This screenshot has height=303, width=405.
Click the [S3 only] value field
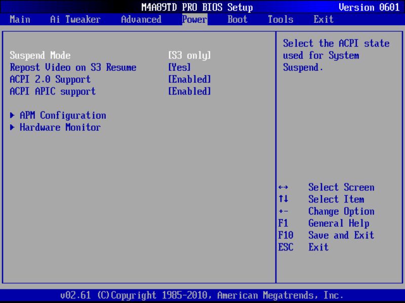click(x=189, y=56)
